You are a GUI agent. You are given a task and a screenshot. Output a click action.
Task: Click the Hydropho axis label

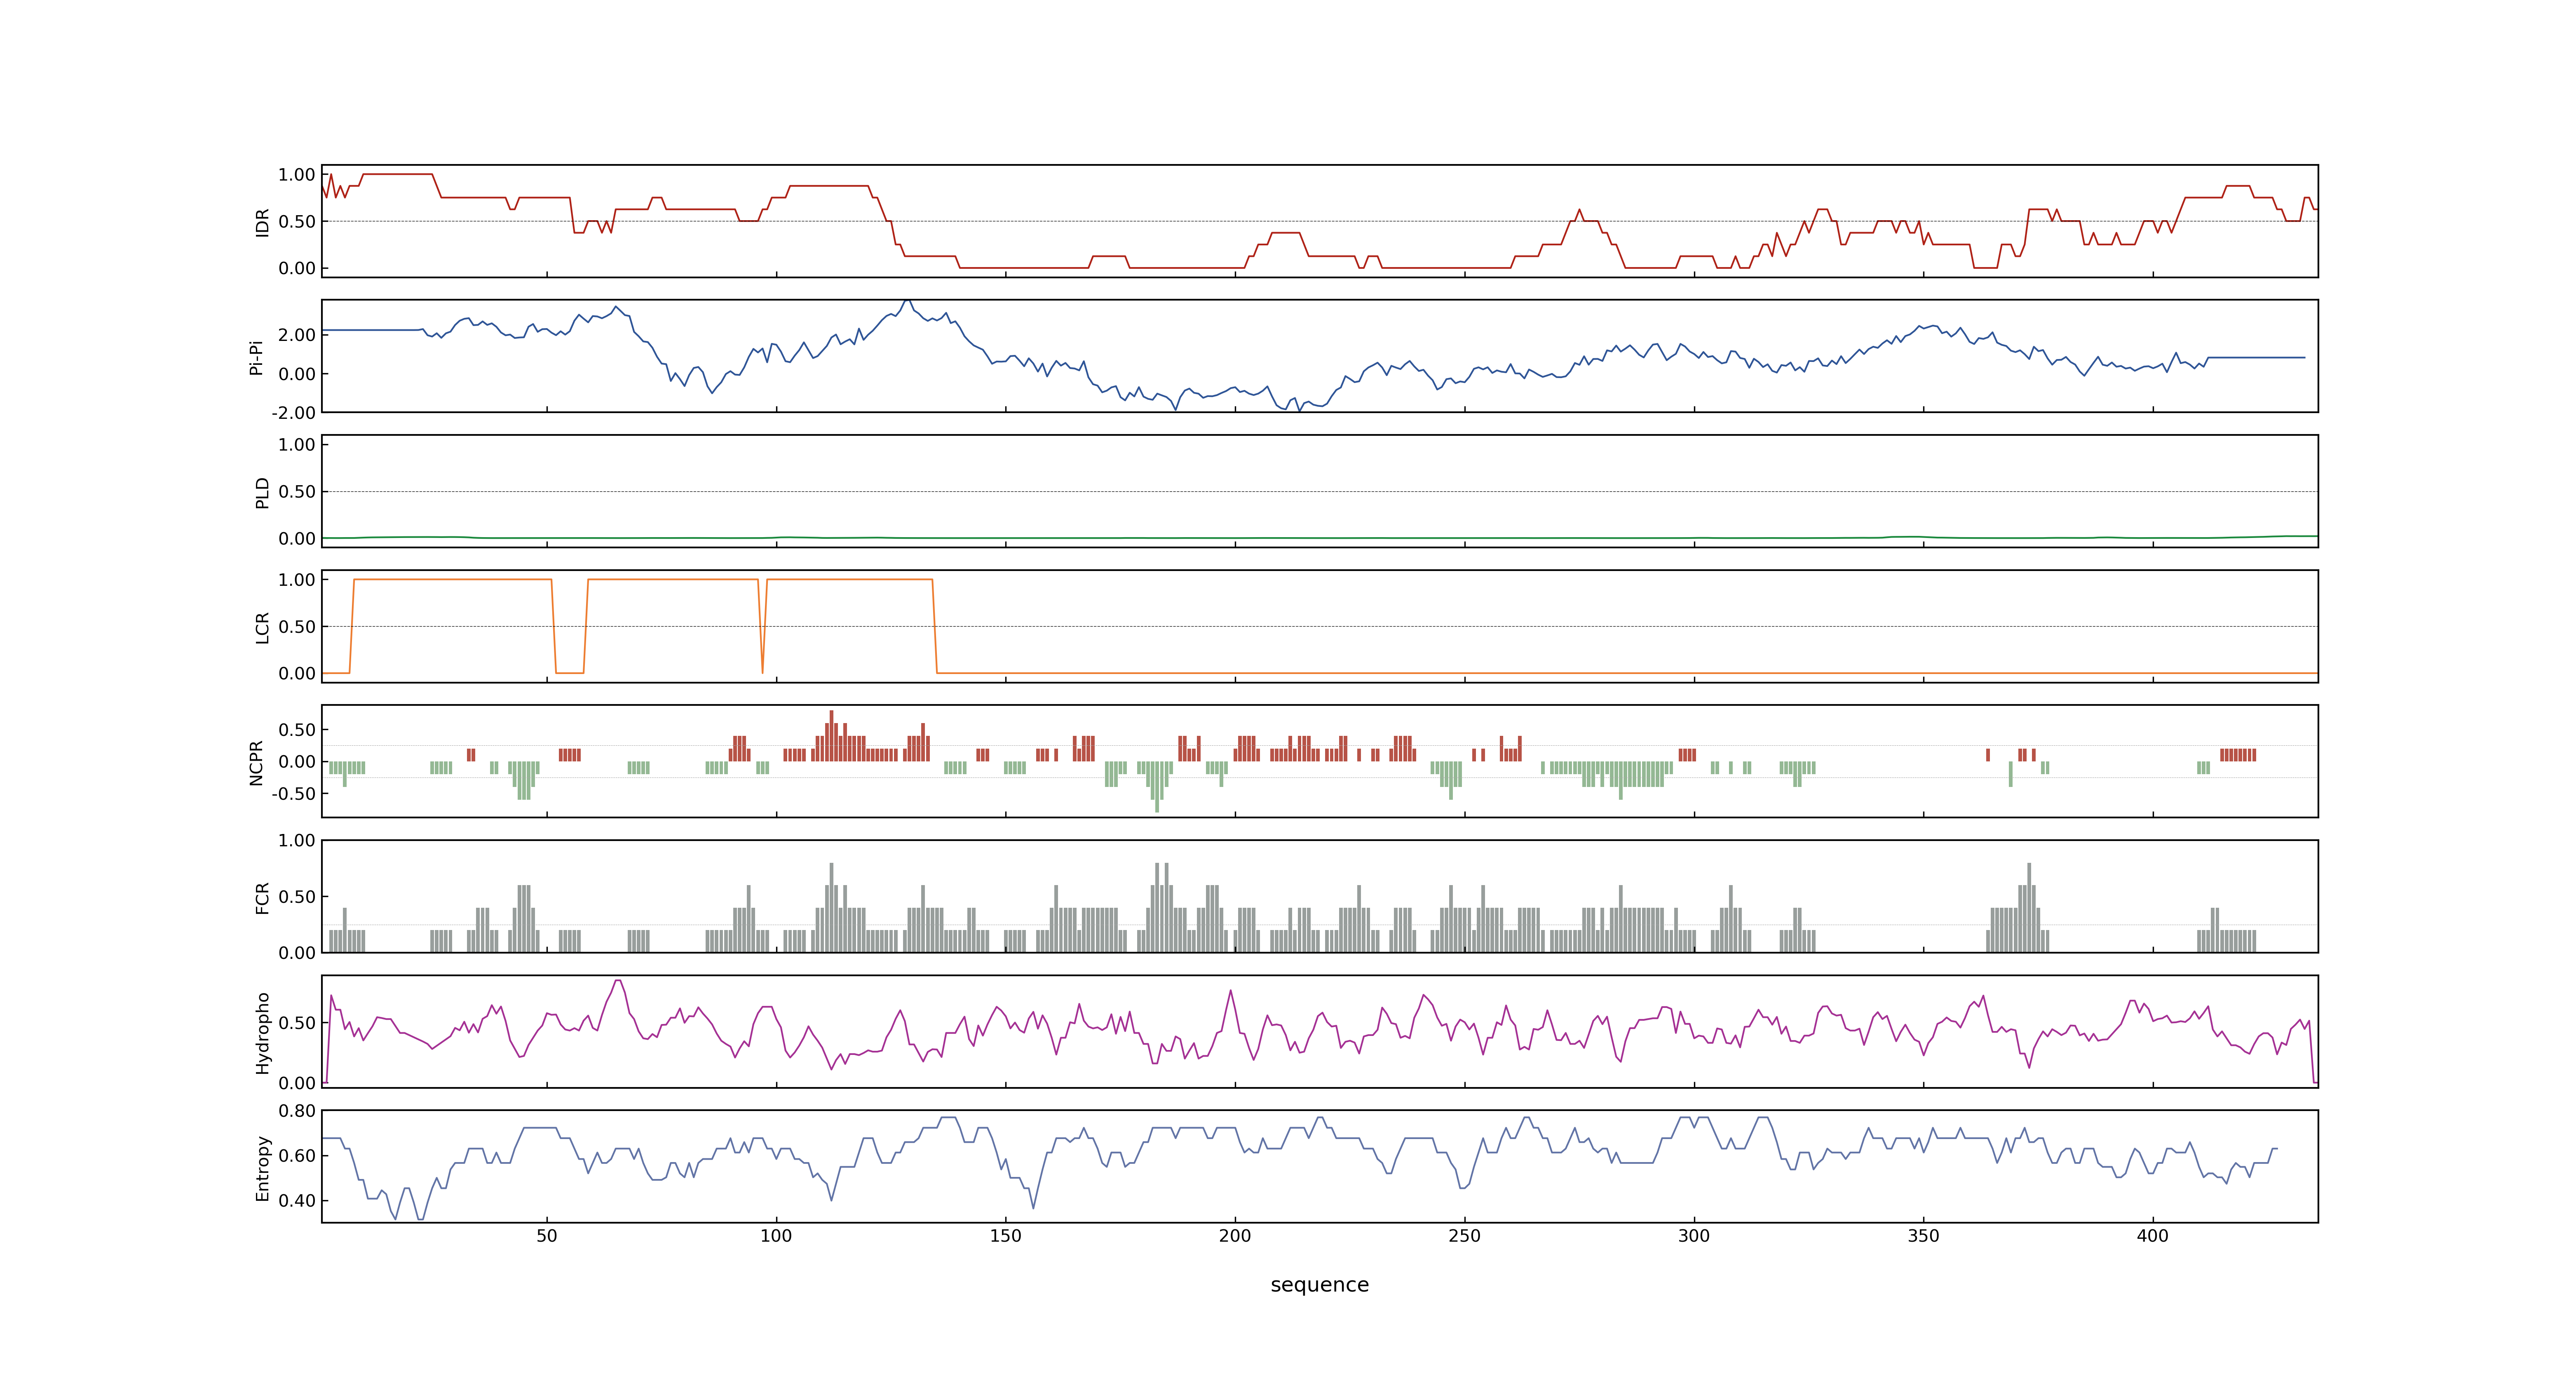click(262, 1033)
